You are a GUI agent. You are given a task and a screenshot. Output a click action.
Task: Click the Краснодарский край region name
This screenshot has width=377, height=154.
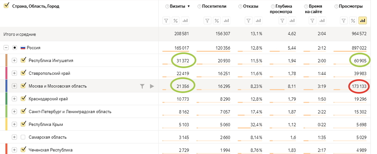pos(48,99)
